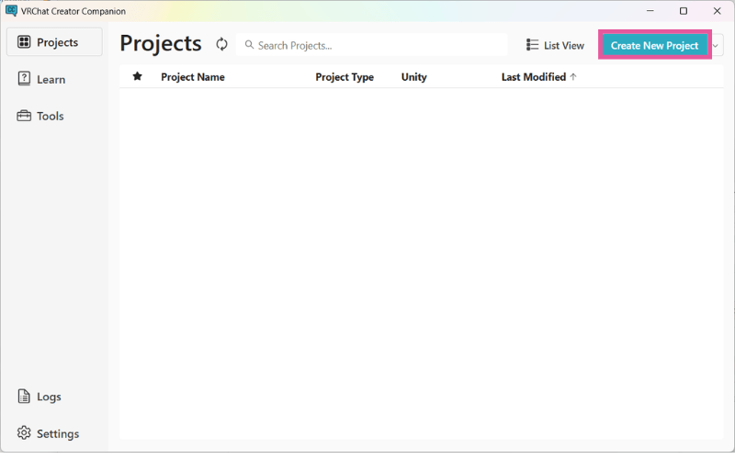Switch to List View
This screenshot has height=459, width=735.
pyautogui.click(x=555, y=45)
